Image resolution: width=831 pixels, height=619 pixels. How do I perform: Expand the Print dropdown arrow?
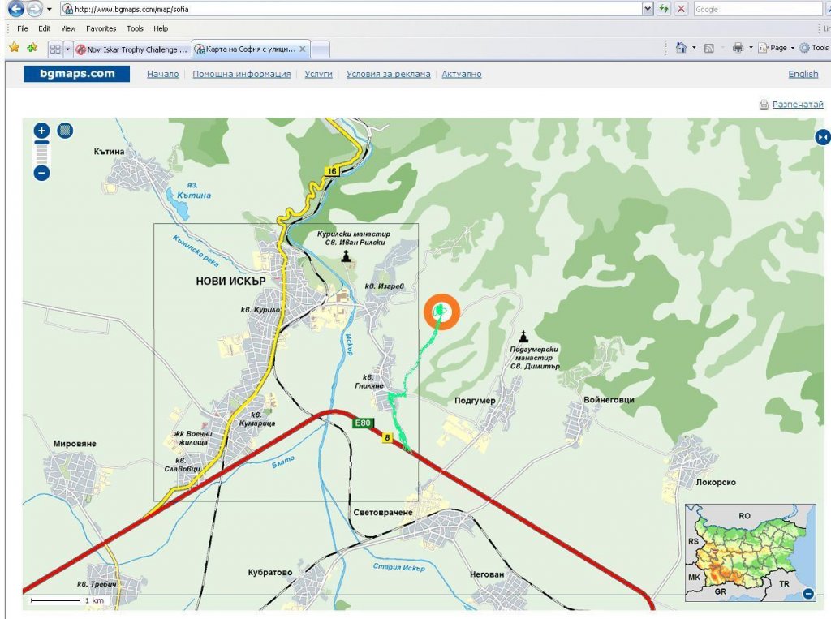coord(751,48)
